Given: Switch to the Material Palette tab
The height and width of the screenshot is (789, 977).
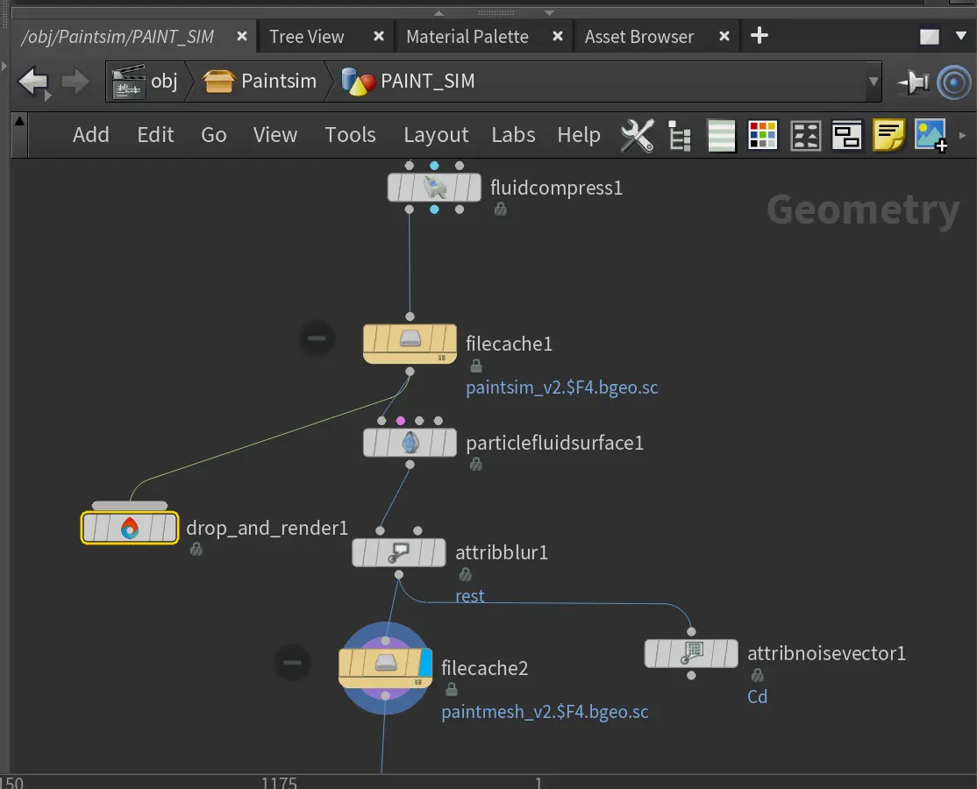Looking at the screenshot, I should click(467, 37).
